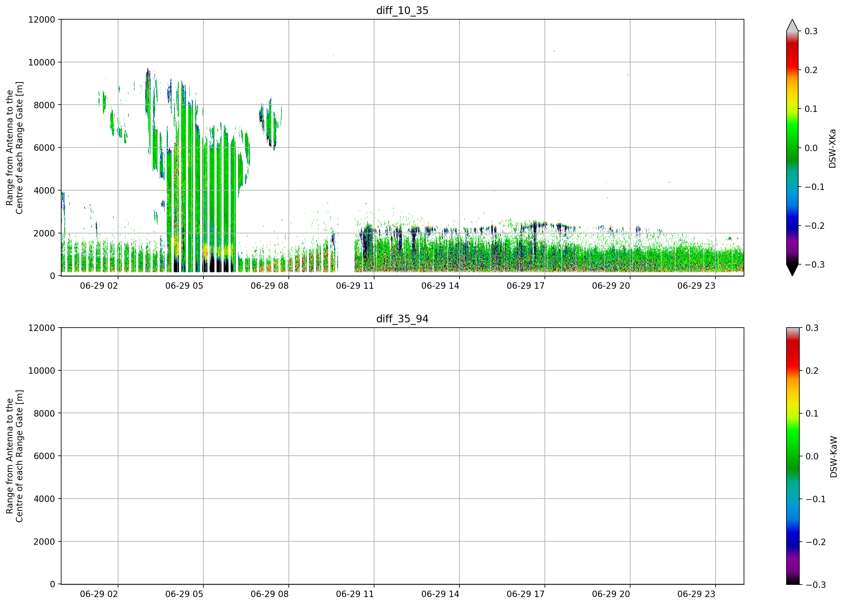Click the 0.0 tick on DSW-KaW colorbar
844x605 pixels.
point(812,456)
